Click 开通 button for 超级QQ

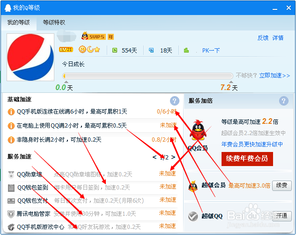[x=282, y=216]
